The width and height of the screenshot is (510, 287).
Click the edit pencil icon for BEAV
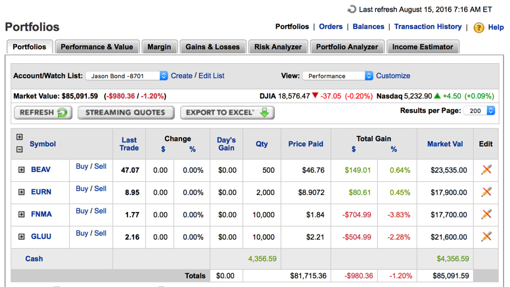click(486, 169)
